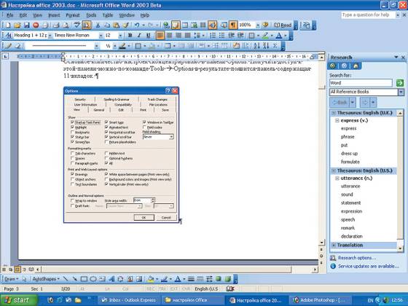Image resolution: width=408 pixels, height=306 pixels.
Task: Run Spelling and Grammar check icon
Action: coord(76,25)
